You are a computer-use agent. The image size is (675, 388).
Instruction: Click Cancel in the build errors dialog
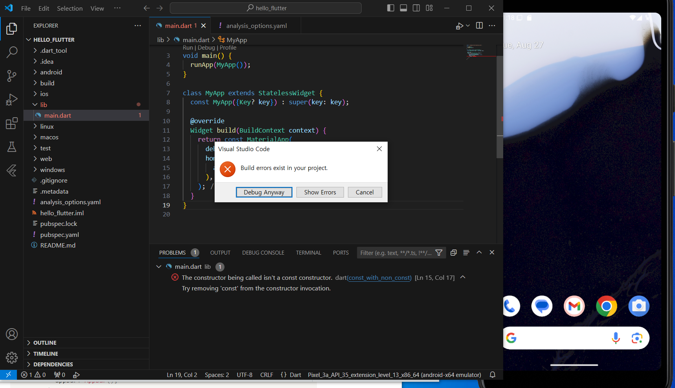pos(365,192)
